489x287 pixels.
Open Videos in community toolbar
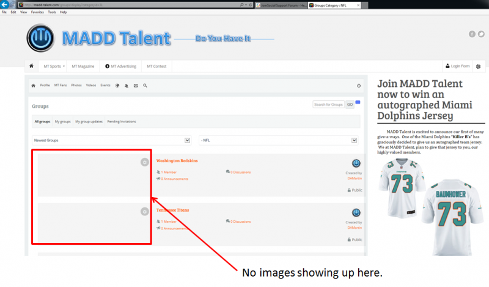91,85
